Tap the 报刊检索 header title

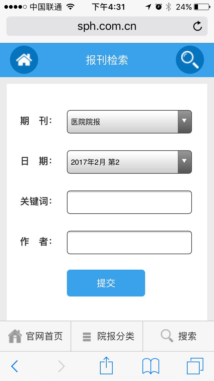coord(107,60)
